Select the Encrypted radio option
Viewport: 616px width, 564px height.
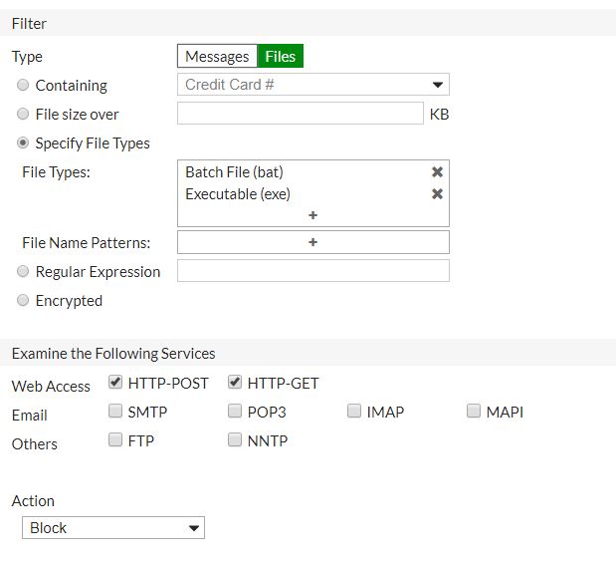point(24,300)
